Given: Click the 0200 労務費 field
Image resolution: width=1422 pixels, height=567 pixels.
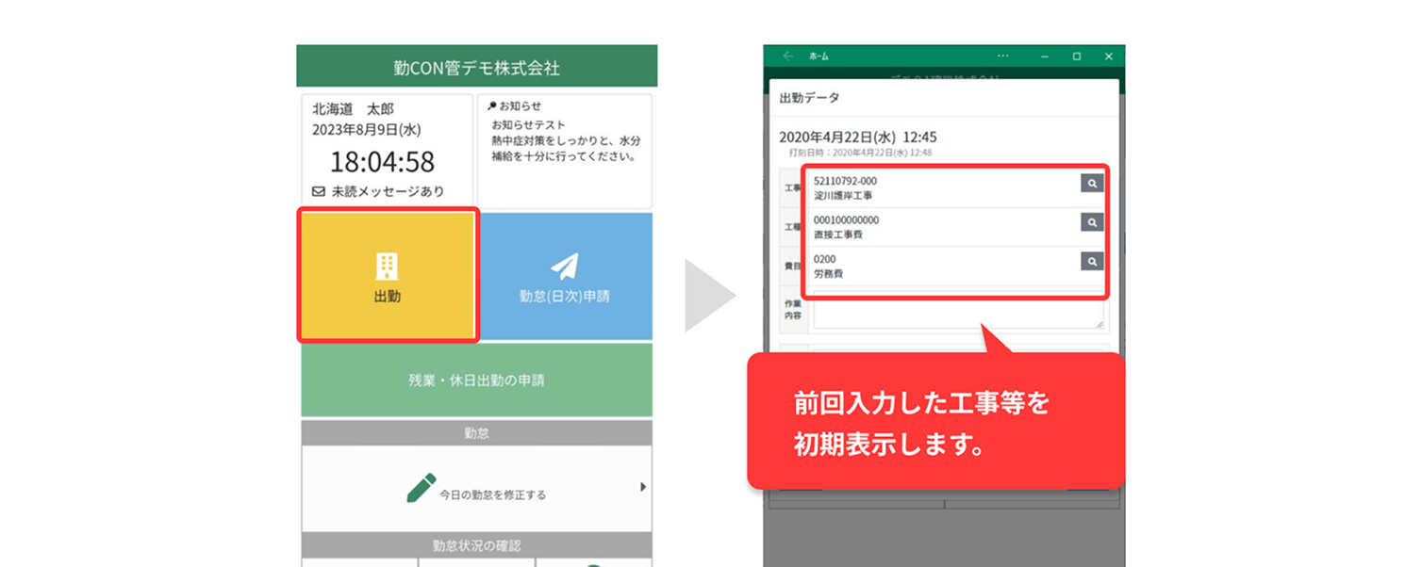Looking at the screenshot, I should tap(944, 266).
